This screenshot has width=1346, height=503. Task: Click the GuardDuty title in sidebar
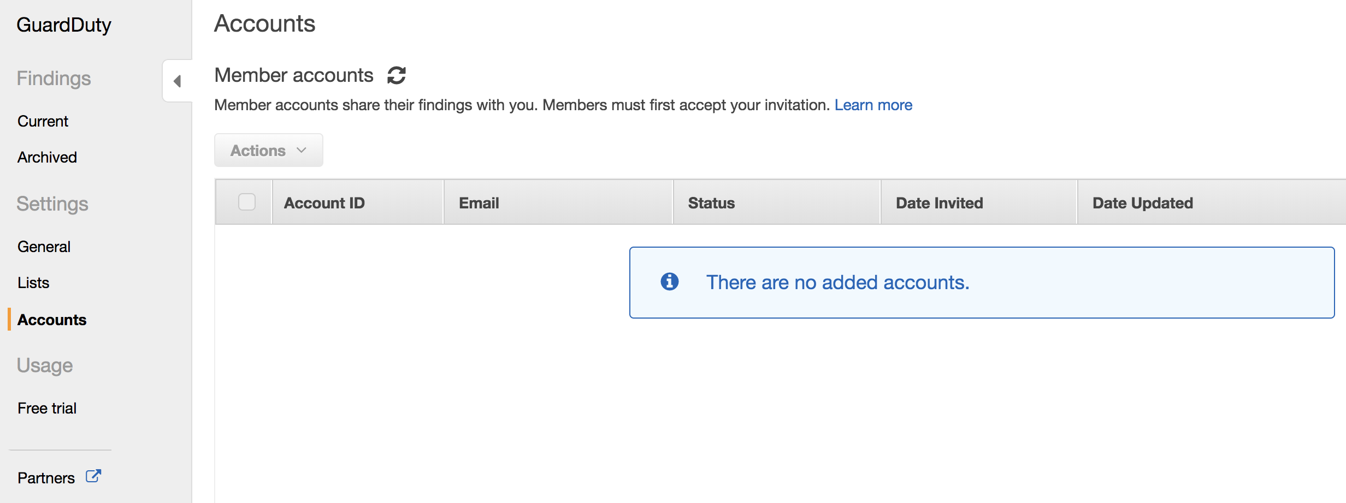click(x=64, y=25)
